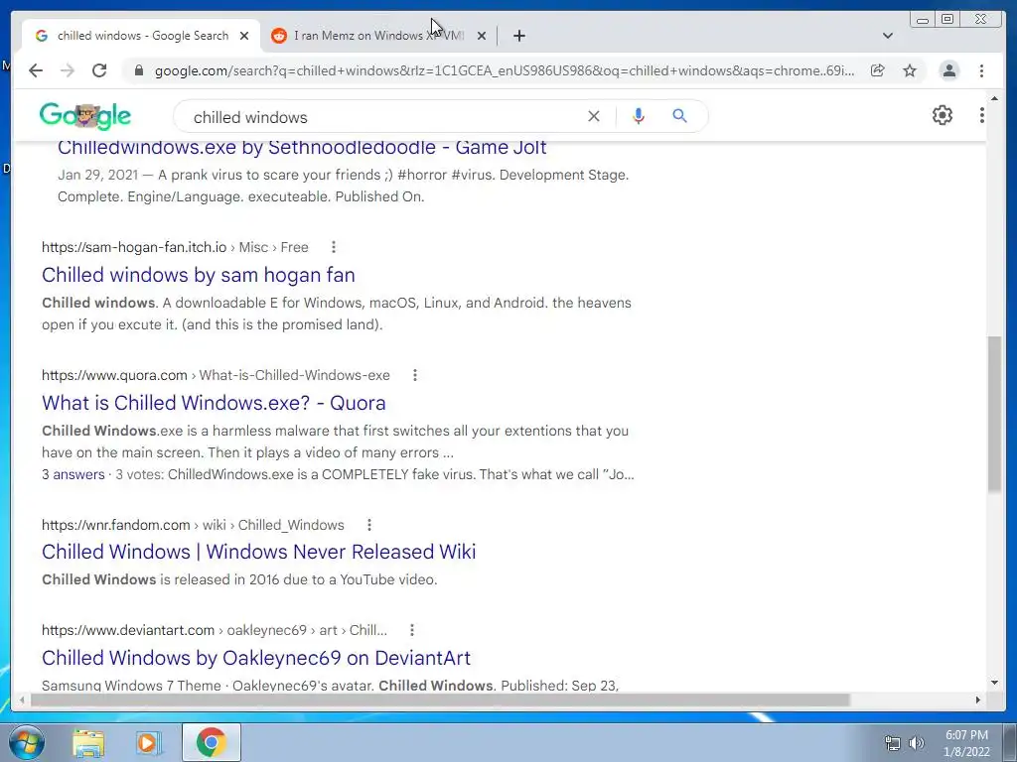Open the Windows Never Released Wiki result

tap(259, 552)
